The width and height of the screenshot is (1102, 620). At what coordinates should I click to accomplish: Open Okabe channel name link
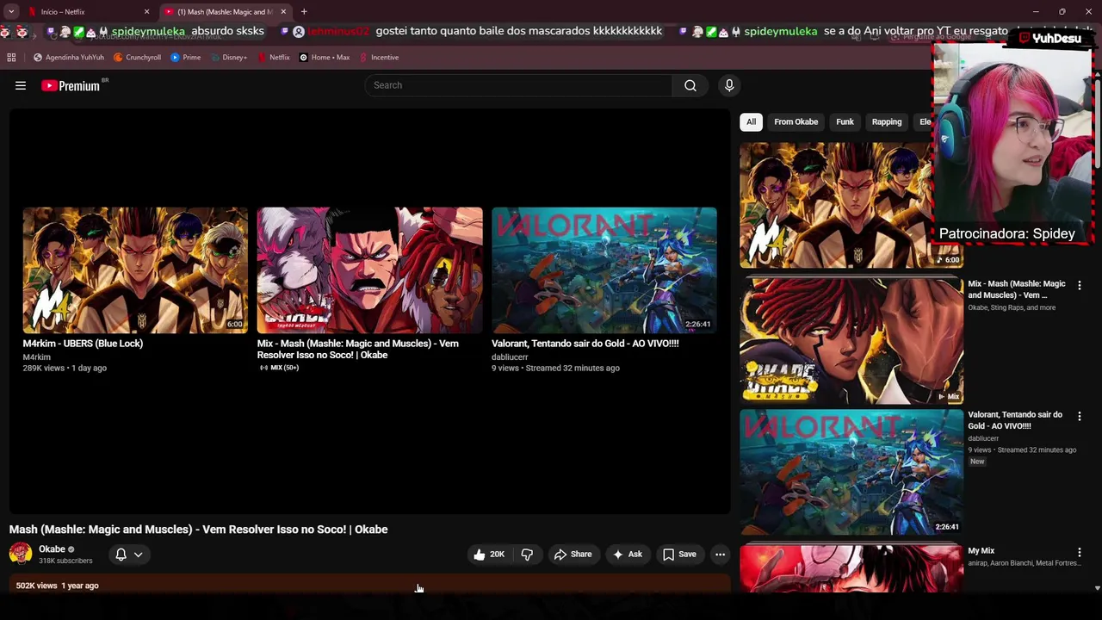[x=52, y=549]
